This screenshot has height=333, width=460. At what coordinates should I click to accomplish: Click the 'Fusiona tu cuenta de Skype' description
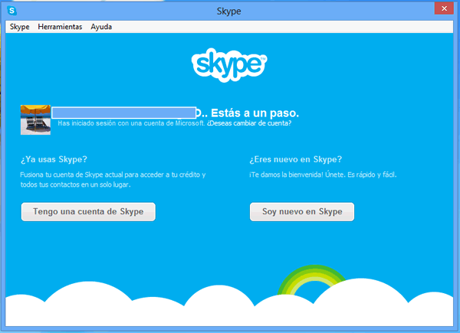113,180
